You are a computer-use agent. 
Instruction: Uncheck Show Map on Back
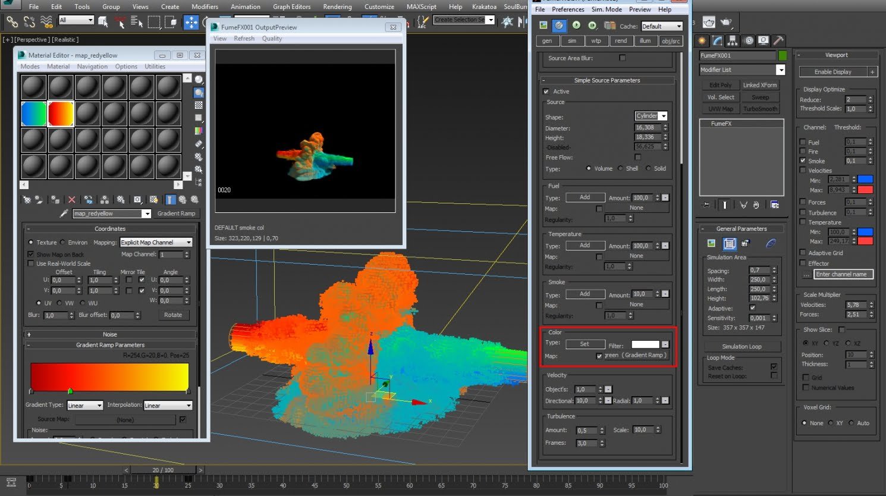coord(30,254)
